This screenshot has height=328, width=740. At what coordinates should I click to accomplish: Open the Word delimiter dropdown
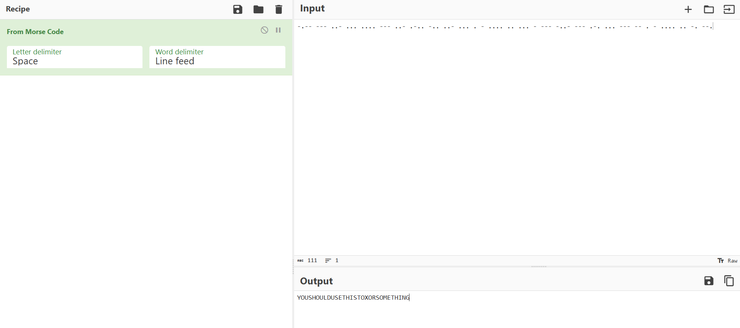pos(217,57)
